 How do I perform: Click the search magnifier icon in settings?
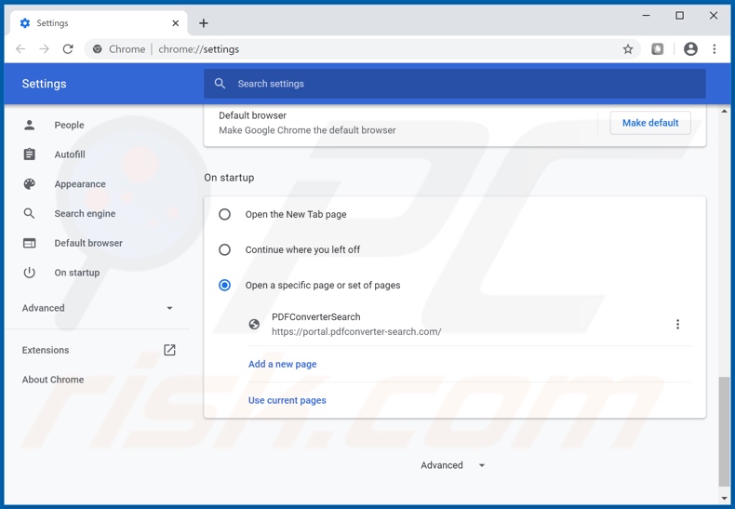point(220,84)
